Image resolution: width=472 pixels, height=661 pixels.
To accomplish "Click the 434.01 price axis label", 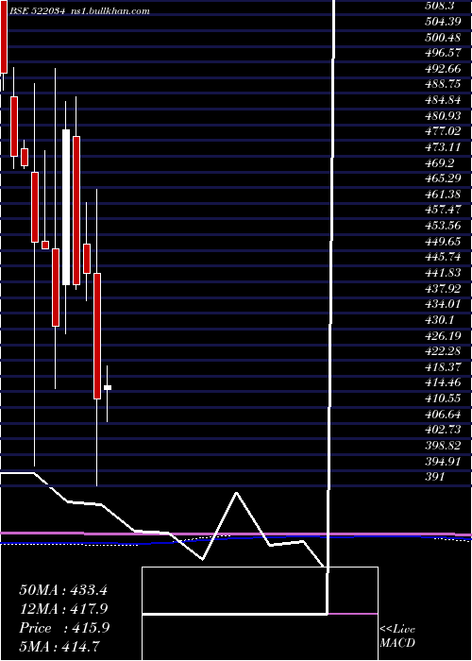I will pos(443,304).
